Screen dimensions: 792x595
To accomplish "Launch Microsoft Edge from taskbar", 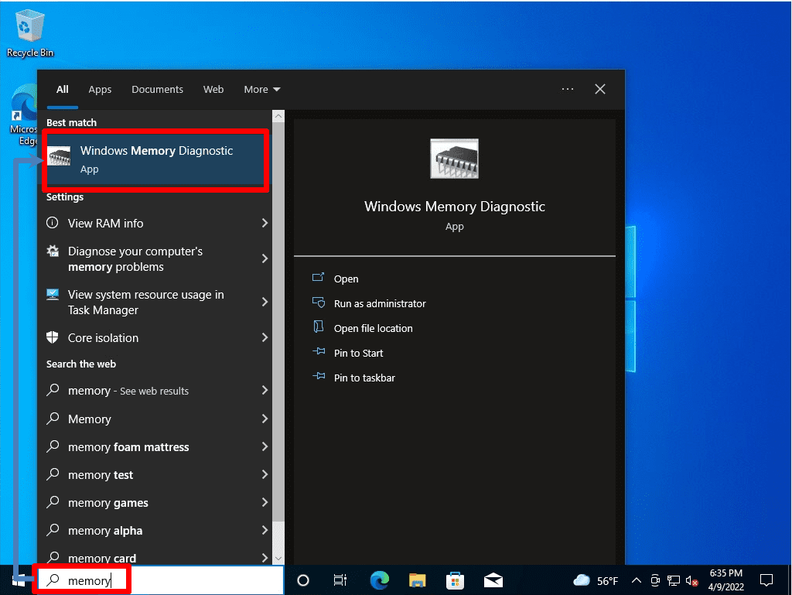I will coord(379,581).
